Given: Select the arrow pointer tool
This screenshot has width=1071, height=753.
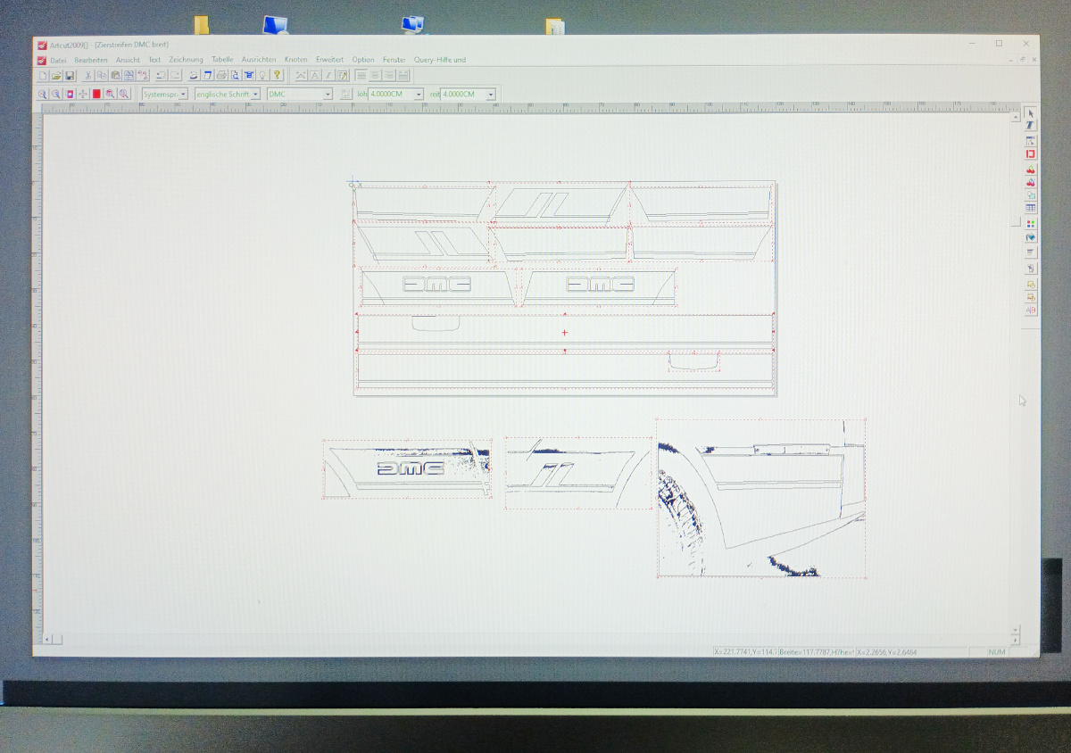Looking at the screenshot, I should click(x=1030, y=114).
